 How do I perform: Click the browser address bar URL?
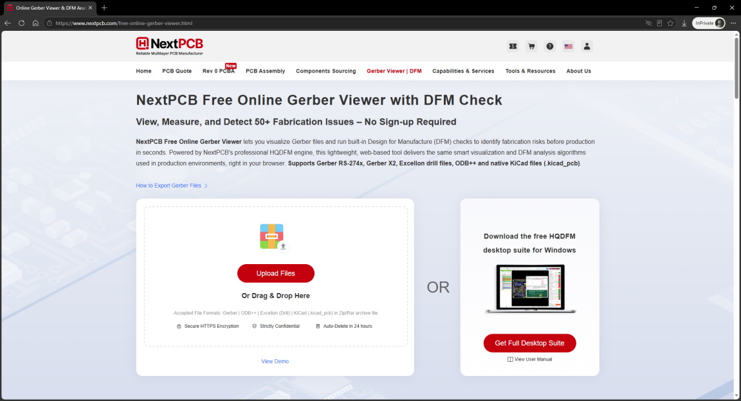point(123,23)
